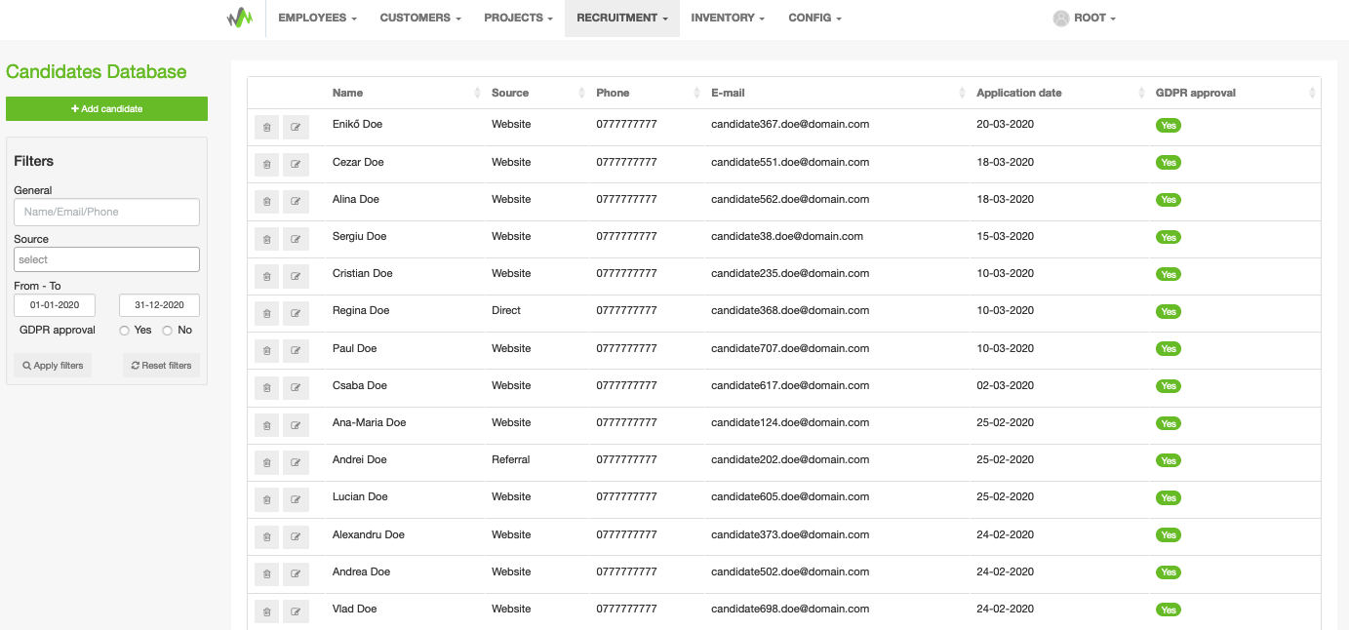The image size is (1349, 630).
Task: Click the trash icon for Regina Doe
Action: (x=266, y=314)
